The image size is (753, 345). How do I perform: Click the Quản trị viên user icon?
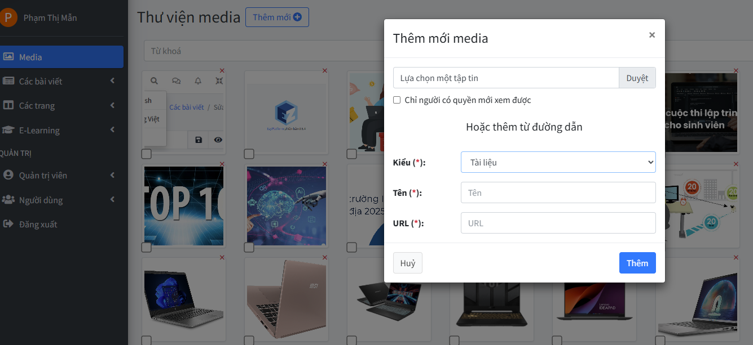click(8, 175)
